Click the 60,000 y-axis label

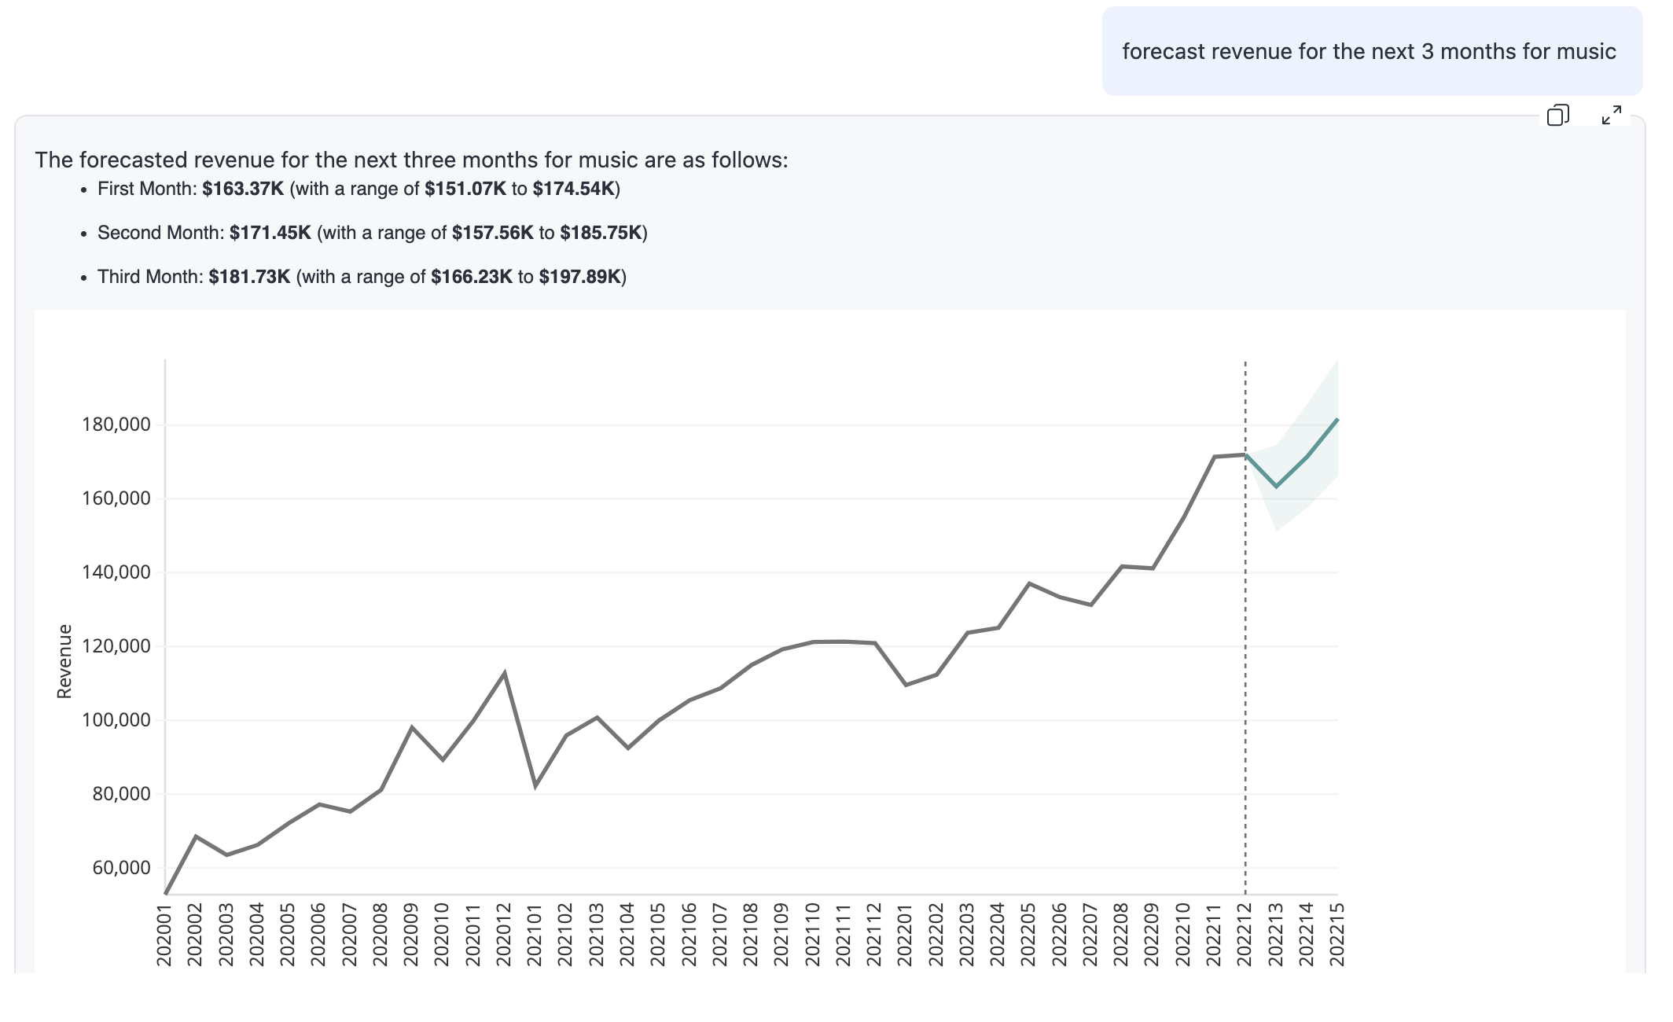(x=121, y=868)
